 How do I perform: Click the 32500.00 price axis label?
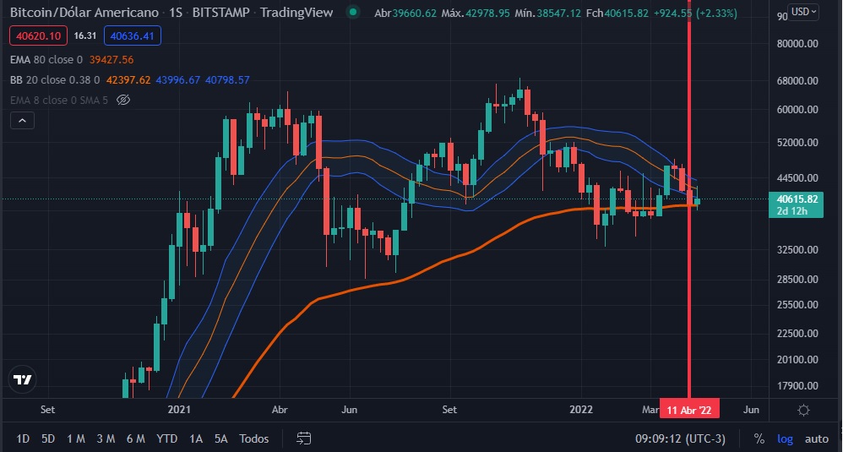pyautogui.click(x=797, y=250)
